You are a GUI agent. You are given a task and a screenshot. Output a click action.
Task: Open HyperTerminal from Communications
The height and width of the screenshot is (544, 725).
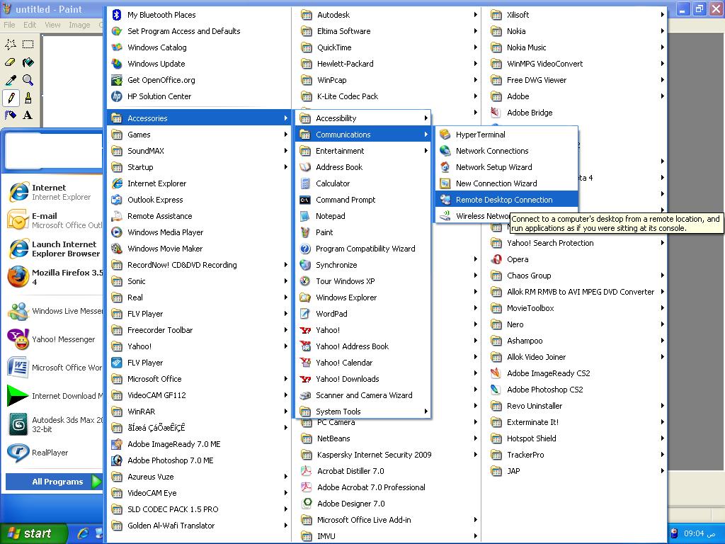click(507, 135)
